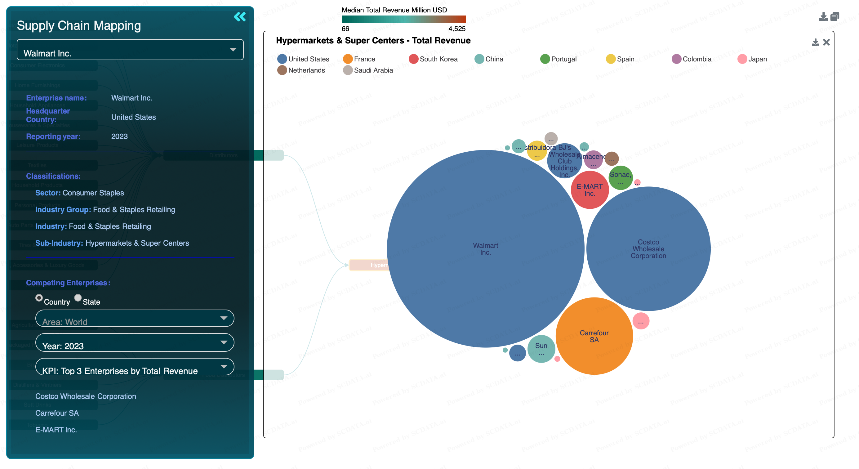This screenshot has height=469, width=859.
Task: Click the gray Saudi Arabia bubble
Action: click(551, 139)
